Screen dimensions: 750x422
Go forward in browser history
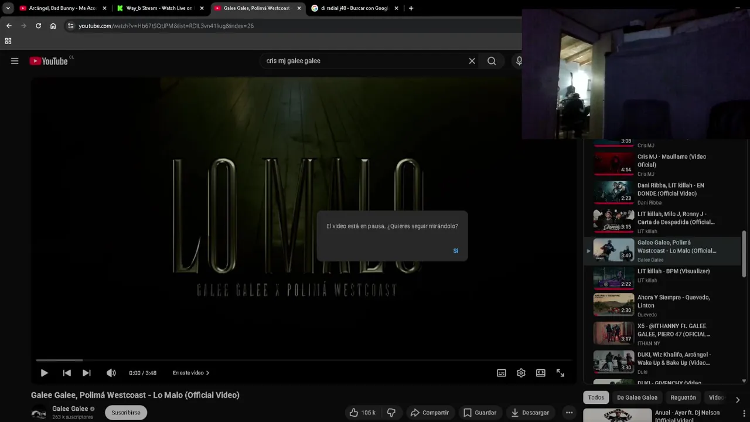point(23,26)
